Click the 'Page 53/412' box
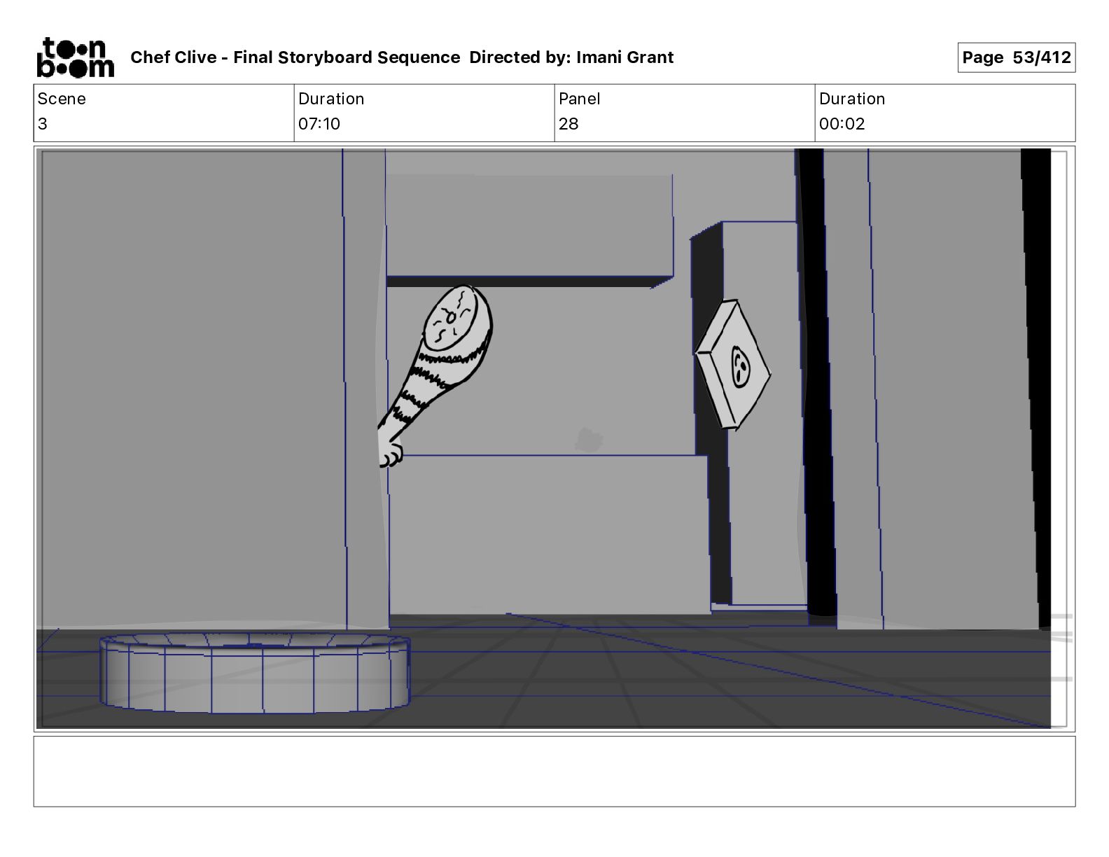Image resolution: width=1109 pixels, height=857 pixels. coord(1016,57)
